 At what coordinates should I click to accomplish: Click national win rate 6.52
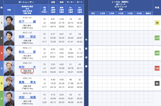tap(53, 49)
